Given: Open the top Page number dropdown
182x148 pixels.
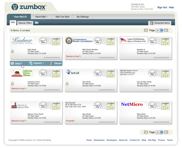Looking at the screenshot, I should pos(159,30).
